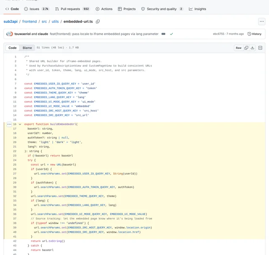Screen dimensions: 269x255
Task: Switch to Pull requests tab
Action: pyautogui.click(x=72, y=9)
